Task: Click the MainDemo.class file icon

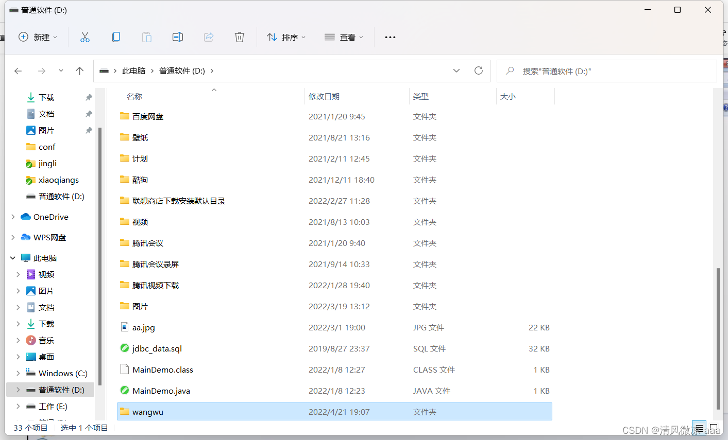Action: (x=124, y=369)
